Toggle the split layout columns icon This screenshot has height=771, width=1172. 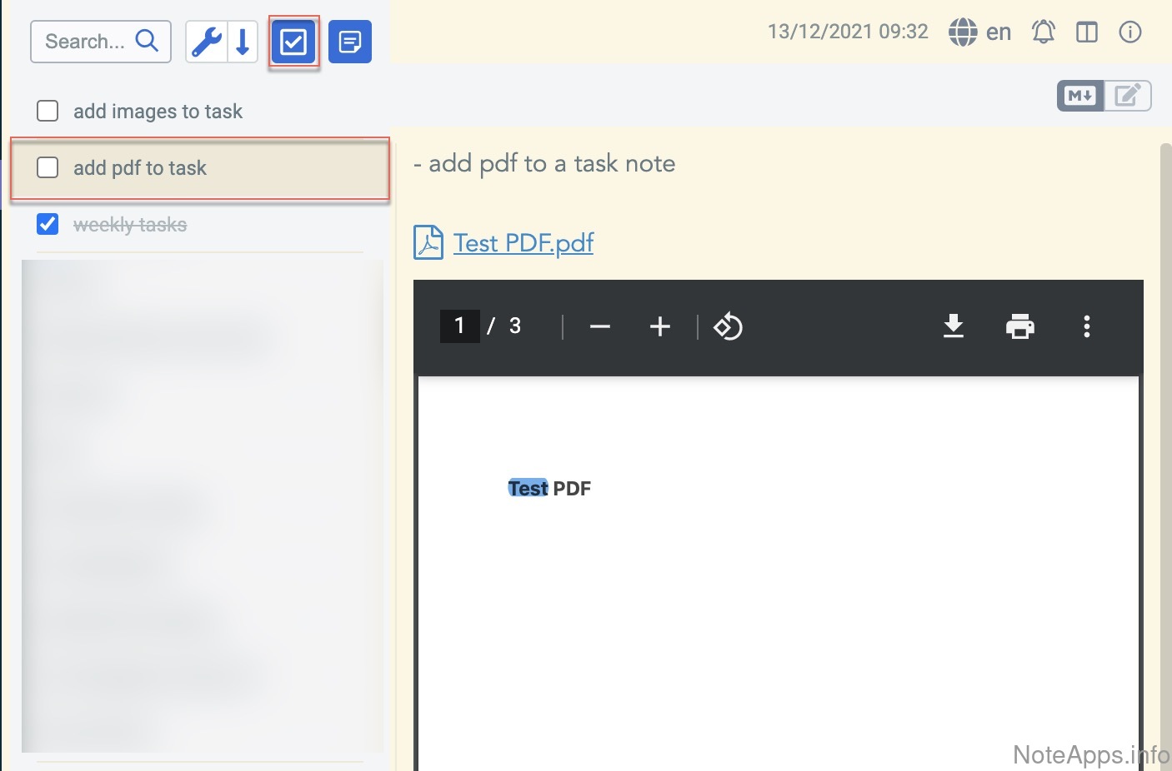(x=1086, y=32)
